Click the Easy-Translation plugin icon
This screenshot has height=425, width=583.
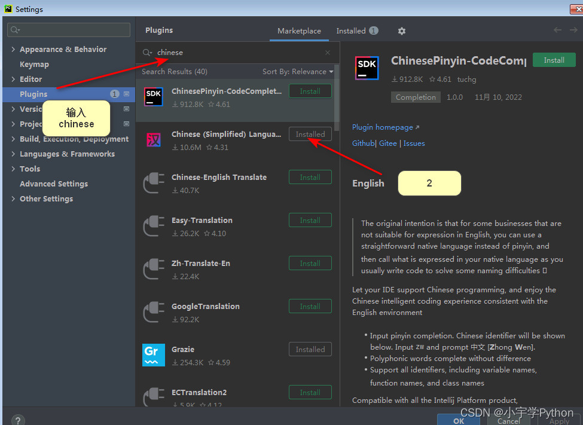[x=154, y=226]
